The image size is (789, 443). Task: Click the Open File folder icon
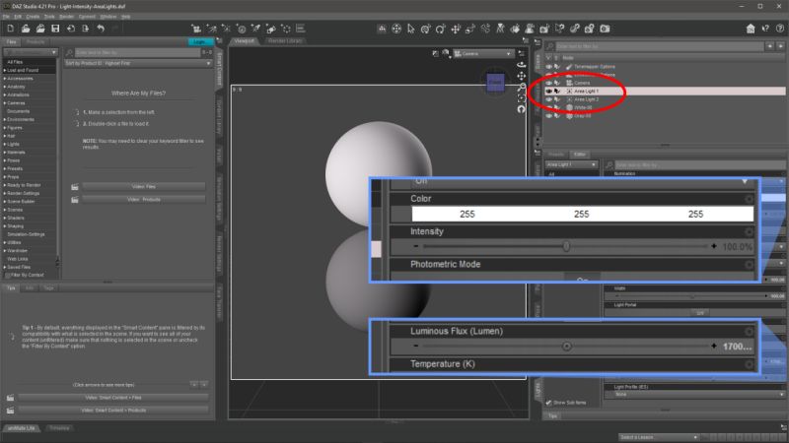tap(26, 29)
